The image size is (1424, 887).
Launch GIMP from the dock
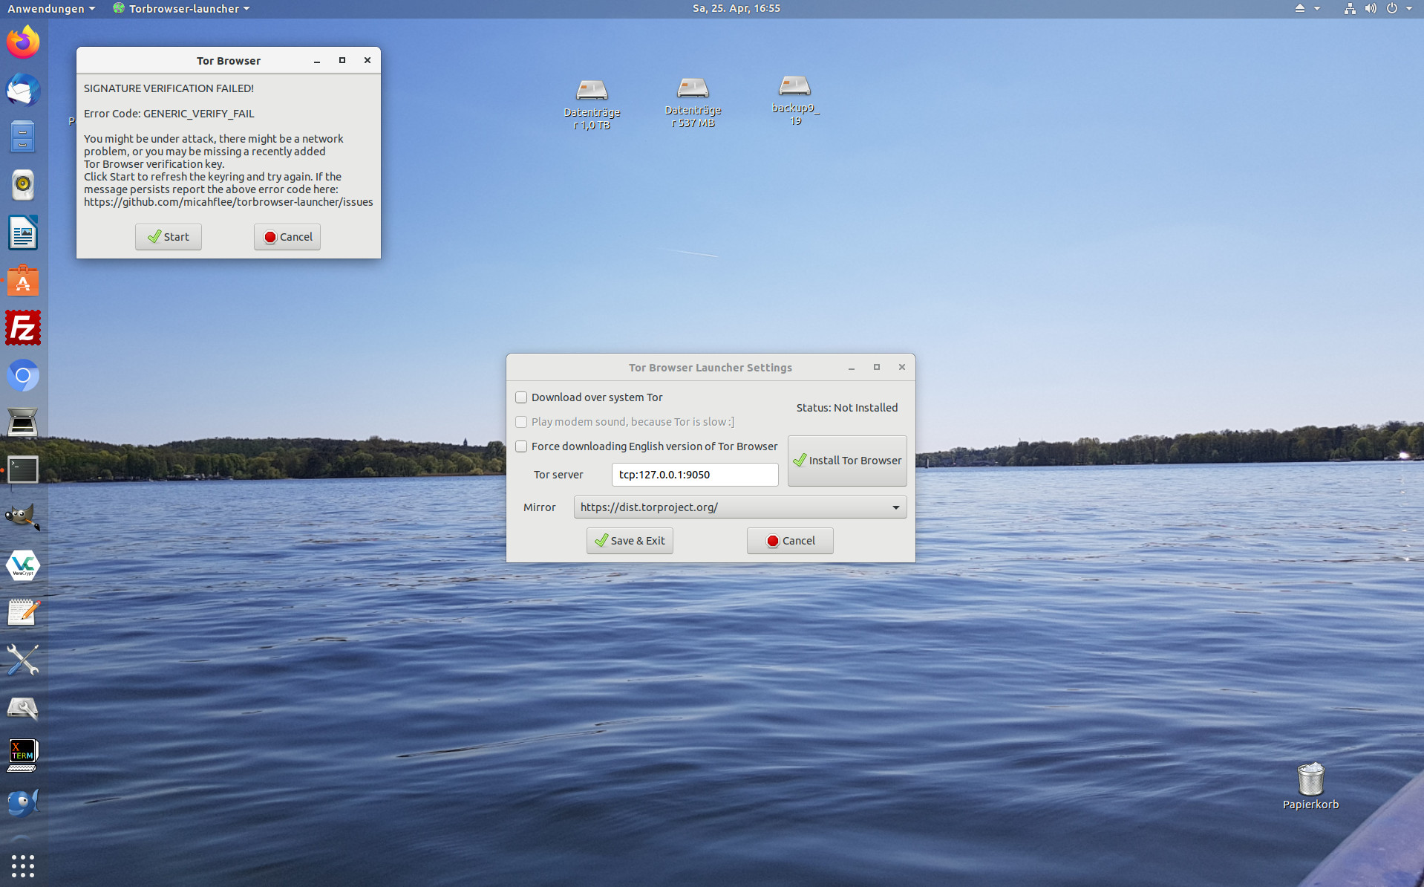23,518
